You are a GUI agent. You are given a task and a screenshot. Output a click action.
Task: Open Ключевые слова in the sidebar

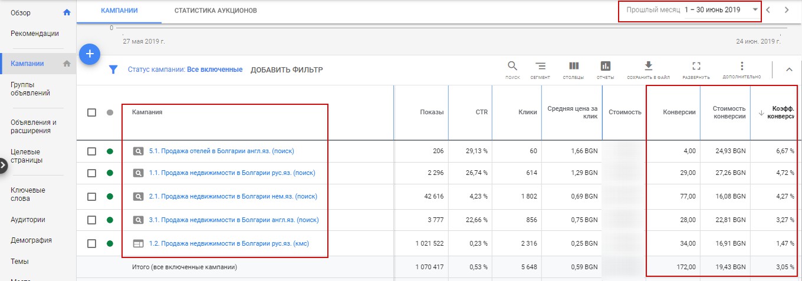point(28,194)
